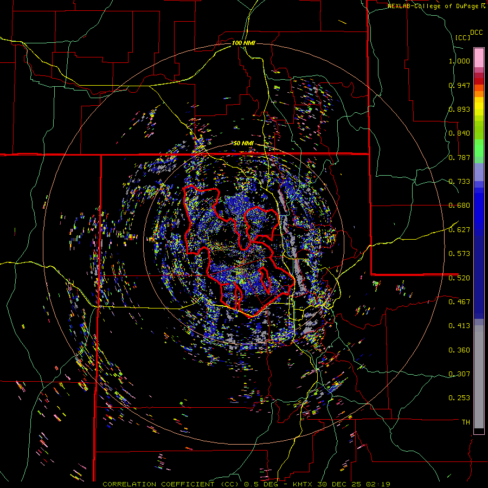Select the 0.947 scale value

coord(459,85)
